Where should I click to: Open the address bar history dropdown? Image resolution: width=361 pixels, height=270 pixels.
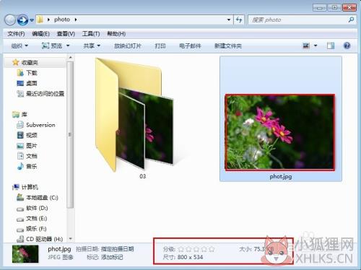click(x=229, y=19)
